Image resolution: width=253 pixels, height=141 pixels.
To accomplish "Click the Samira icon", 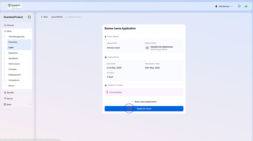I will (5, 99).
